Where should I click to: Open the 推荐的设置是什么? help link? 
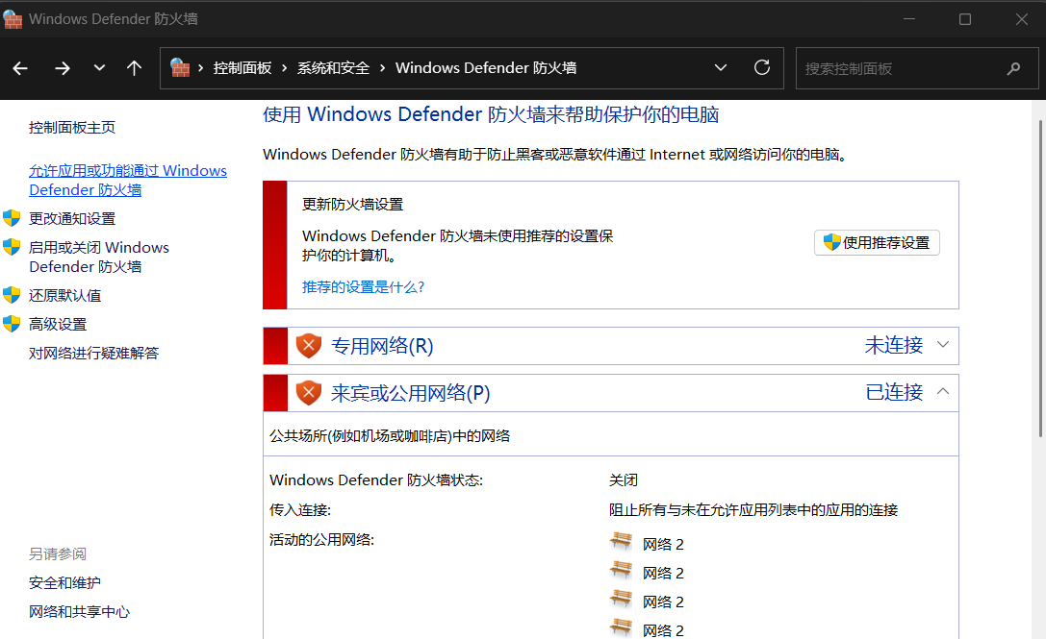[363, 287]
